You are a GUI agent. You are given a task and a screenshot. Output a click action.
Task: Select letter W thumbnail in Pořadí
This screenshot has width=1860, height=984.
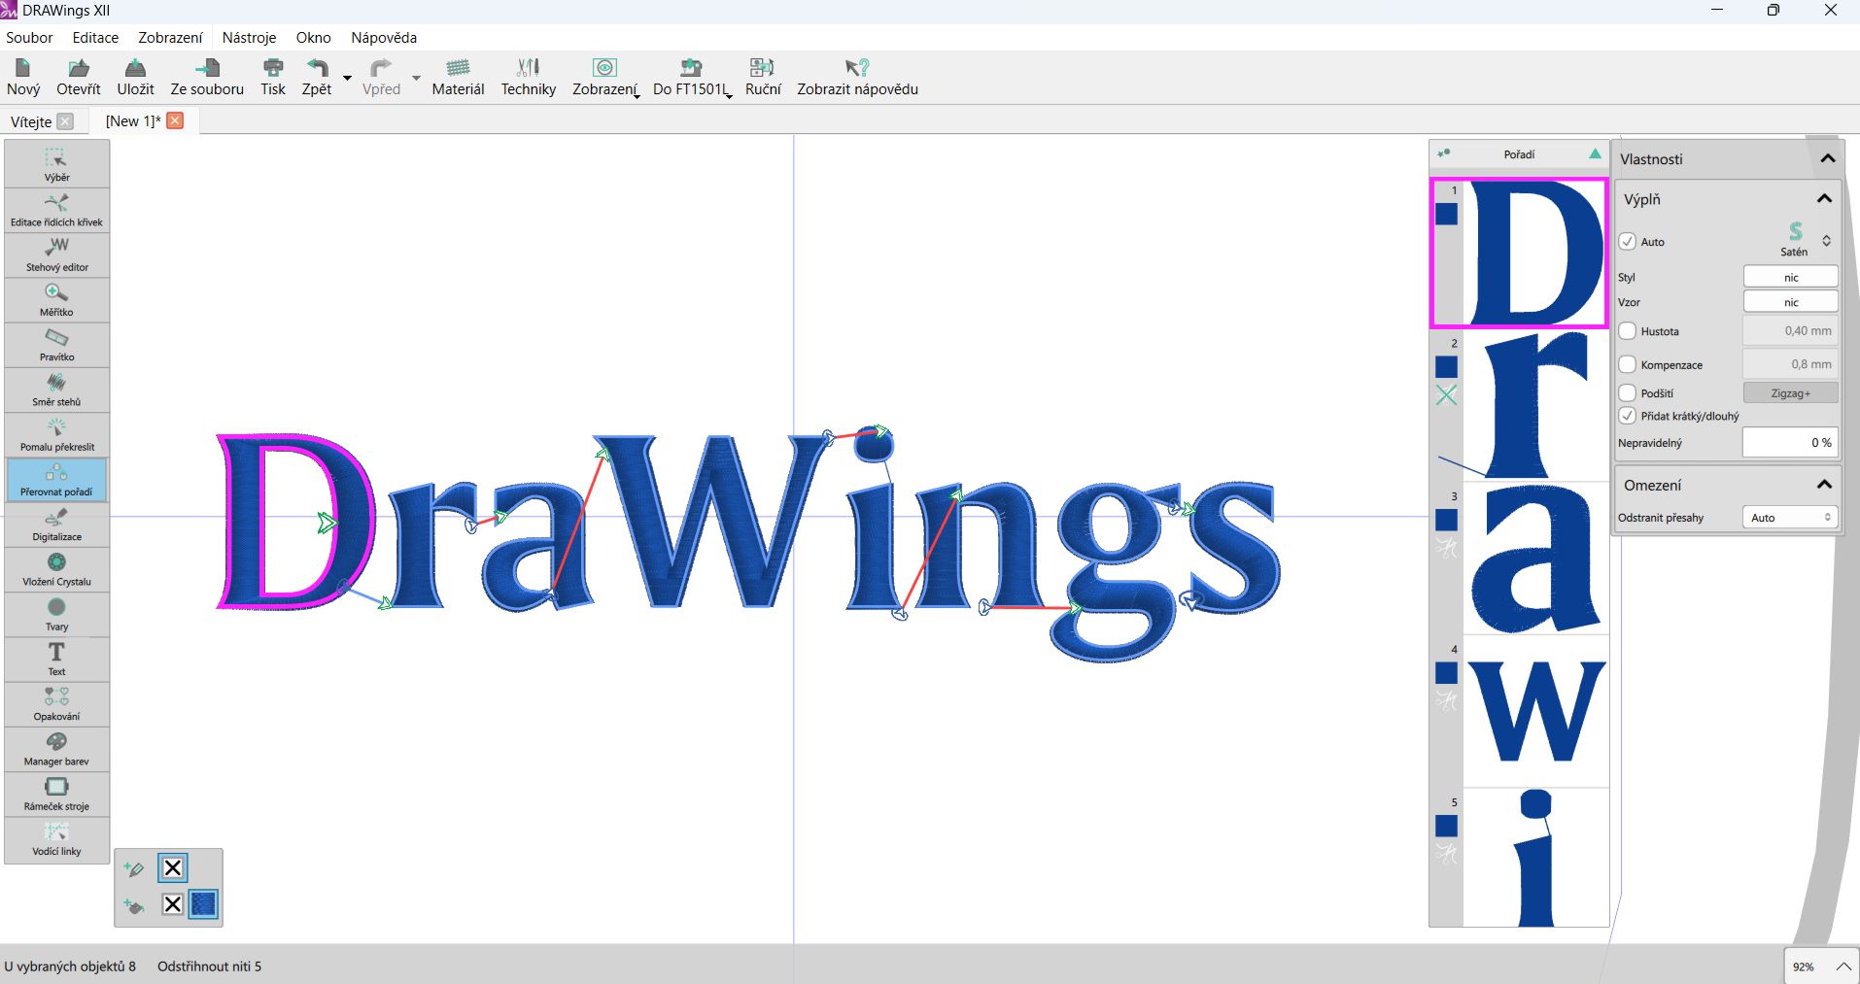1535,711
